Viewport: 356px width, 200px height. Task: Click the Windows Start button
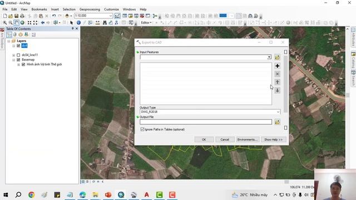tap(6, 194)
